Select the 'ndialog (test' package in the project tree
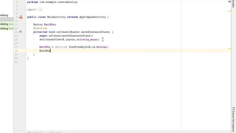This screenshot has width=236, height=133. coord(7,28)
